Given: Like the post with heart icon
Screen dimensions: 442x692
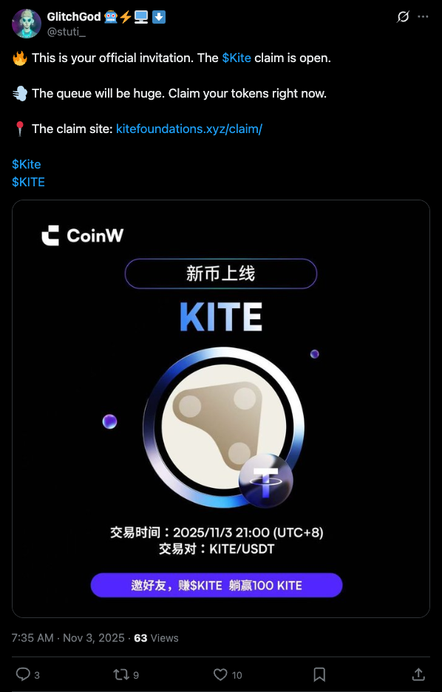Looking at the screenshot, I should 220,674.
